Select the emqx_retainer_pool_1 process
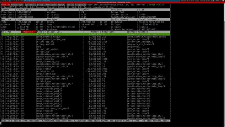The image size is (225, 127). point(49,106)
